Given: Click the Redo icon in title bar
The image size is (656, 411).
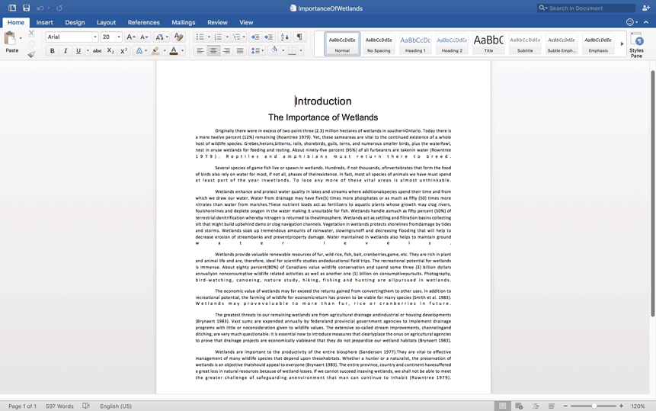Looking at the screenshot, I should [59, 8].
